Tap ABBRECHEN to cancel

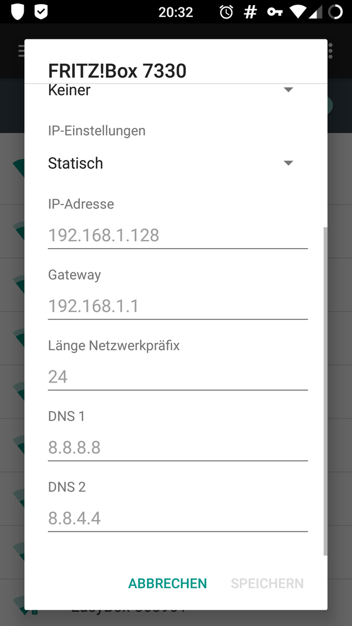point(167,583)
